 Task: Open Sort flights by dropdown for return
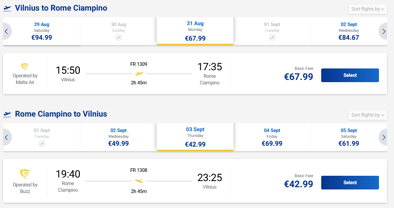pyautogui.click(x=367, y=115)
